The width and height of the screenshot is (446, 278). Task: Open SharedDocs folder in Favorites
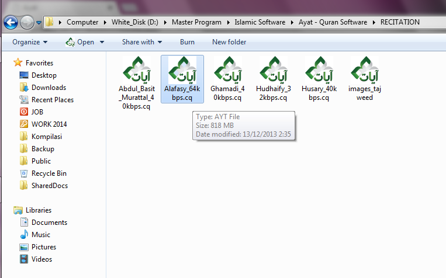(x=44, y=186)
